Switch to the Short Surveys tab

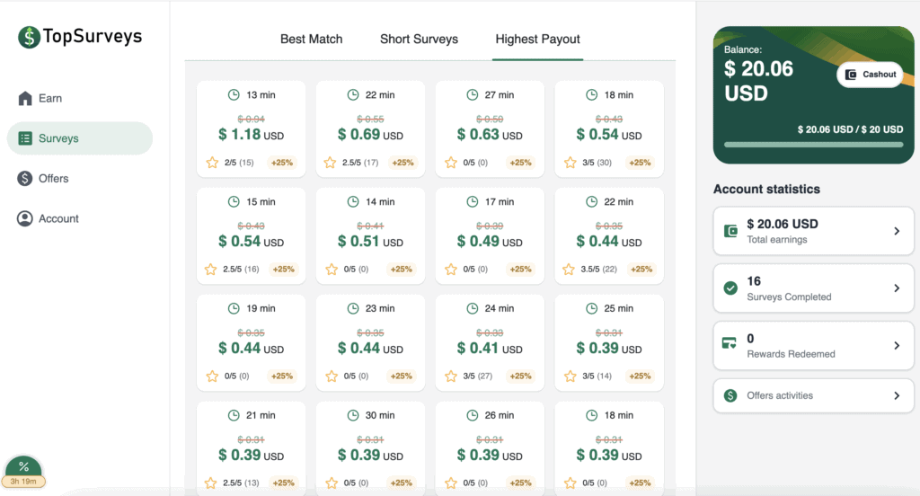coord(419,40)
